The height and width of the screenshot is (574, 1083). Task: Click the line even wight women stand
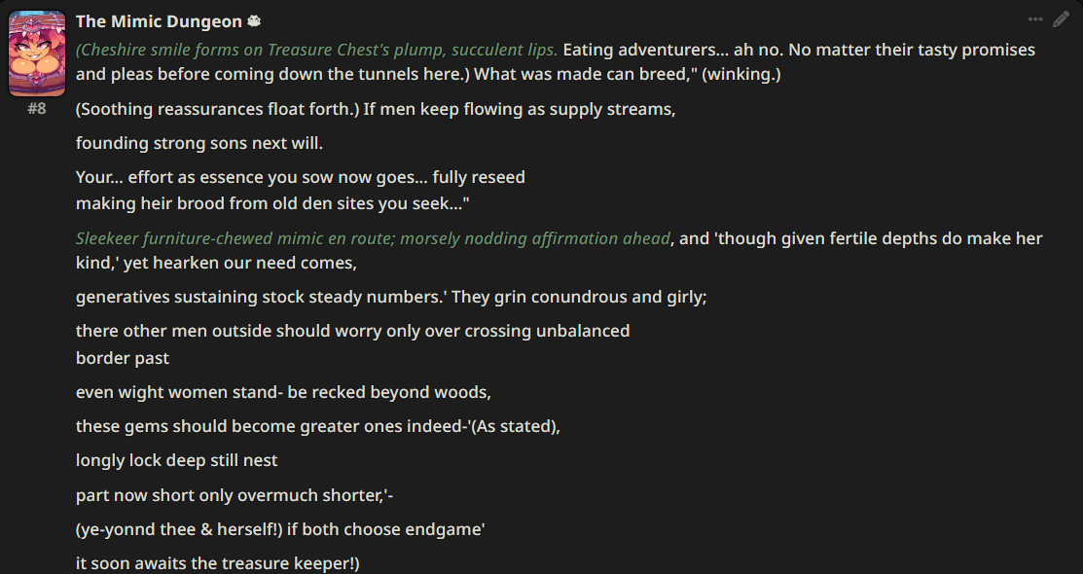pyautogui.click(x=283, y=392)
